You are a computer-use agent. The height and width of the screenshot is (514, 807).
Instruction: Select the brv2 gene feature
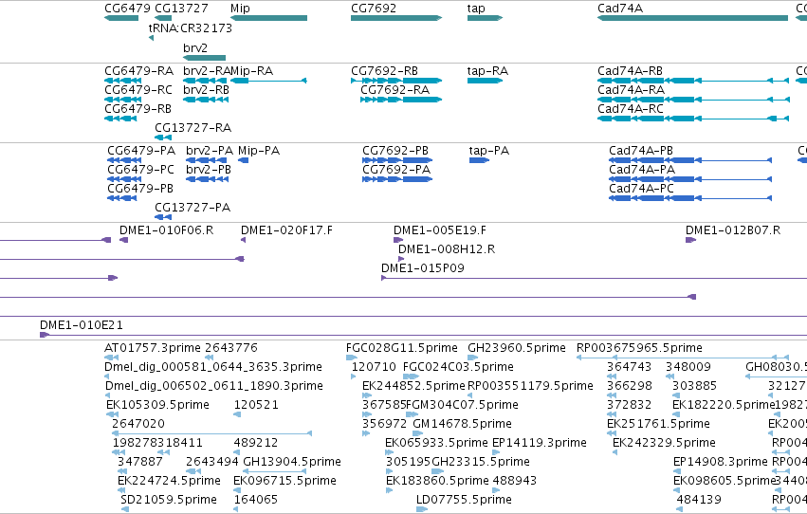click(x=204, y=58)
